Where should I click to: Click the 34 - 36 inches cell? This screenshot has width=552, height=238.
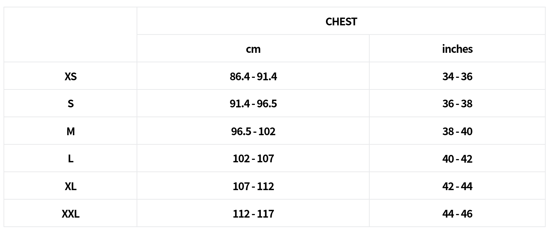point(457,76)
